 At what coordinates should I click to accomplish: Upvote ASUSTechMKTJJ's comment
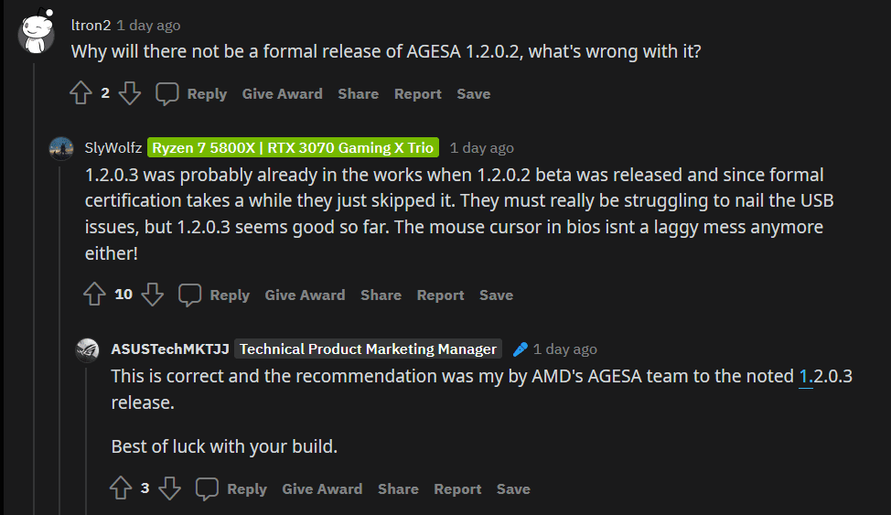click(121, 488)
